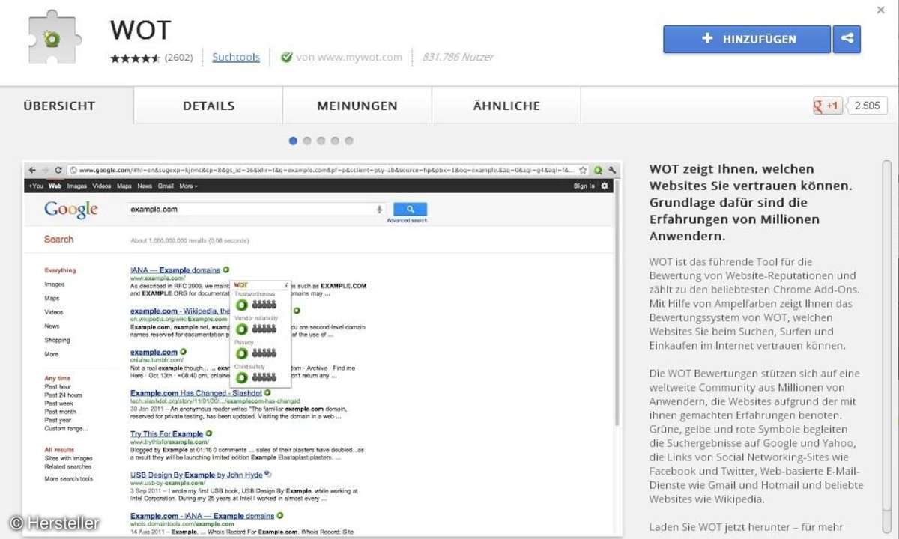
Task: Select the fifth screenshot carousel dot
Action: [348, 141]
